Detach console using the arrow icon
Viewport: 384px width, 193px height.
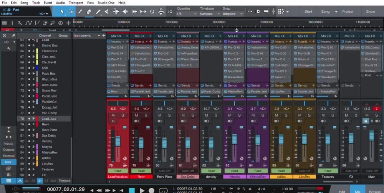tap(13, 35)
